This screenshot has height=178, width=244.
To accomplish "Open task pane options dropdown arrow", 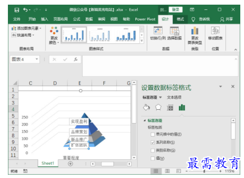I will pyautogui.click(x=220, y=86).
